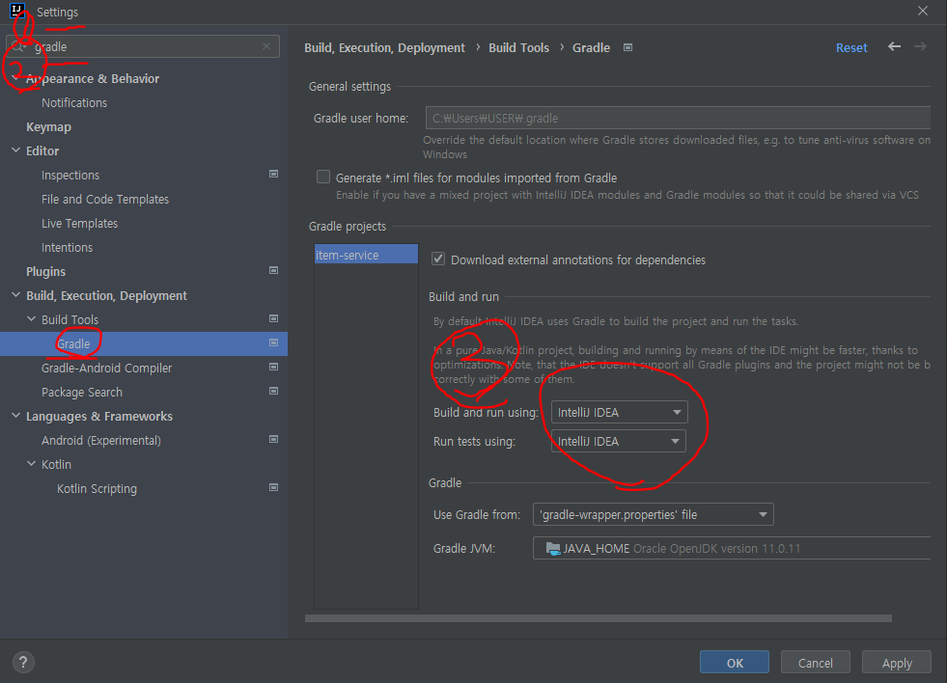Collapse the Appearance & Behavior section
Image resolution: width=947 pixels, height=683 pixels.
point(15,78)
